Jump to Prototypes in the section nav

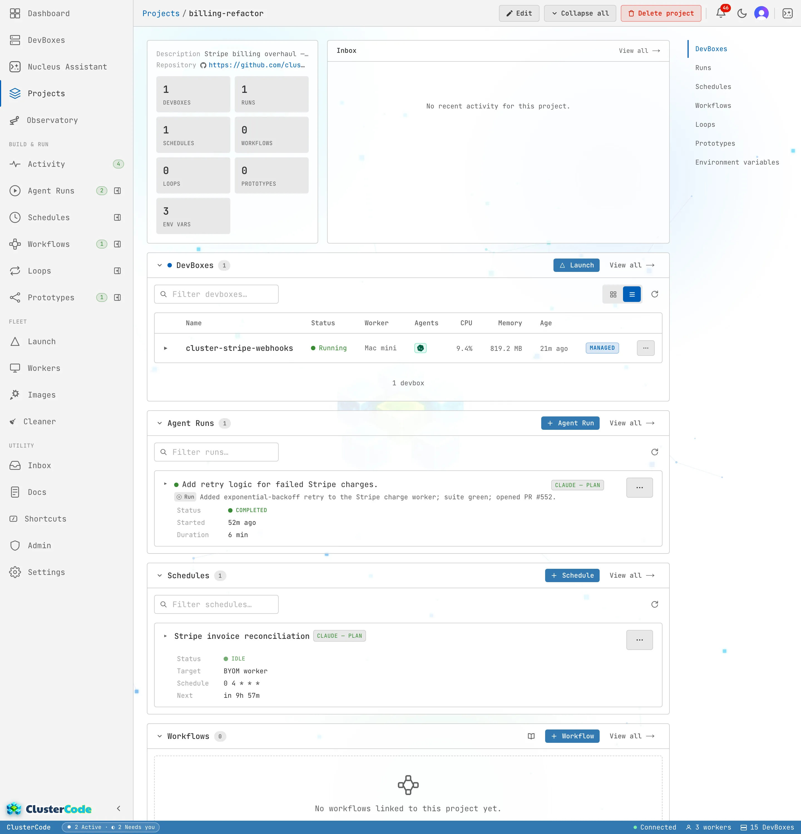715,143
